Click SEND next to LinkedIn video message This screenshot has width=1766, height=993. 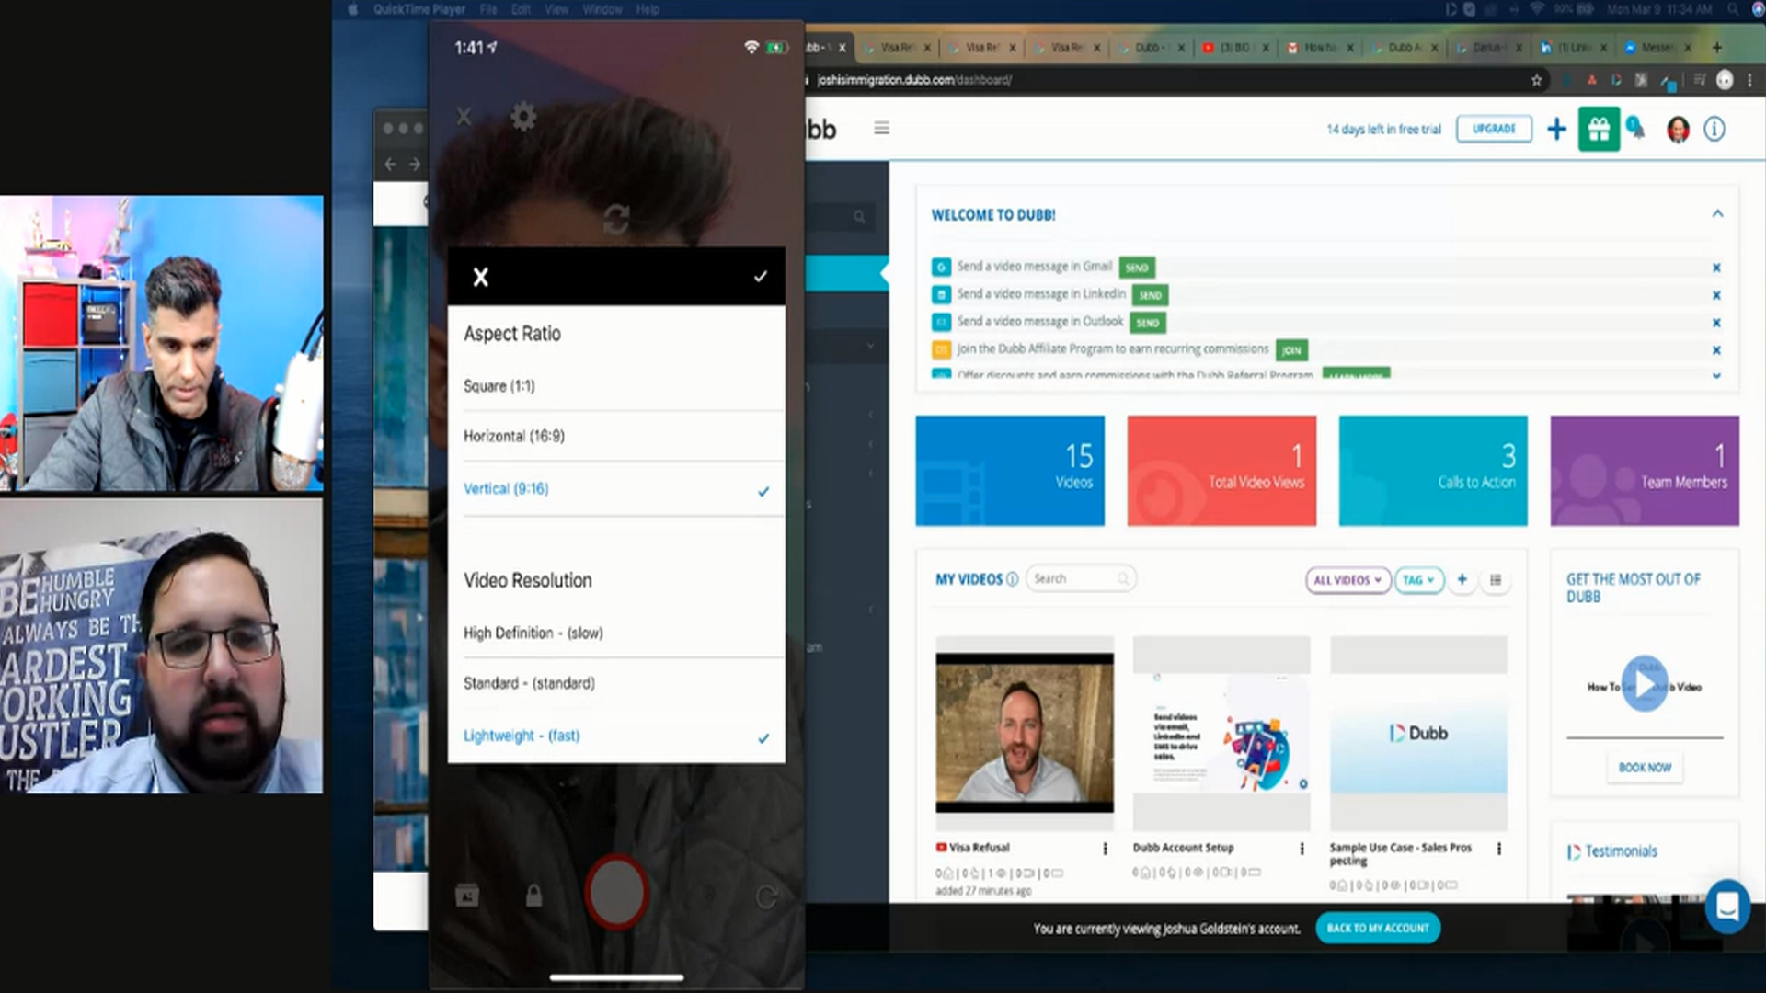click(1150, 295)
